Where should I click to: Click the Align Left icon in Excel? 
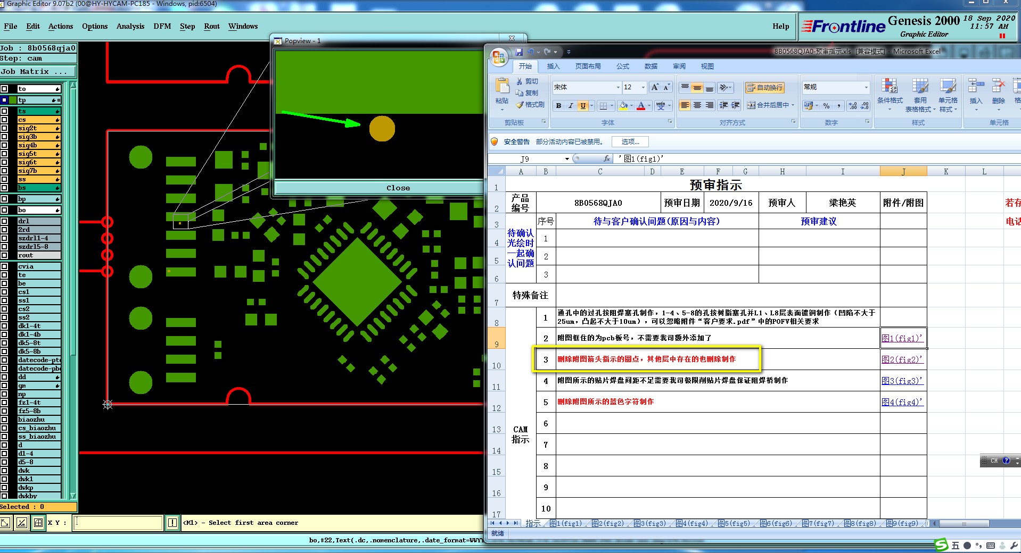point(685,105)
